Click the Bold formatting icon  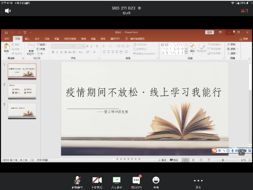click(x=53, y=52)
